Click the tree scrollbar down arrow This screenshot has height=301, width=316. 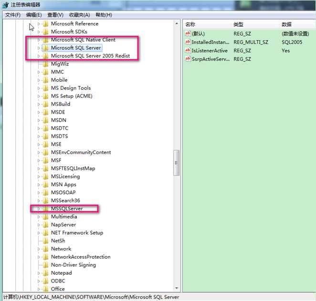click(177, 288)
